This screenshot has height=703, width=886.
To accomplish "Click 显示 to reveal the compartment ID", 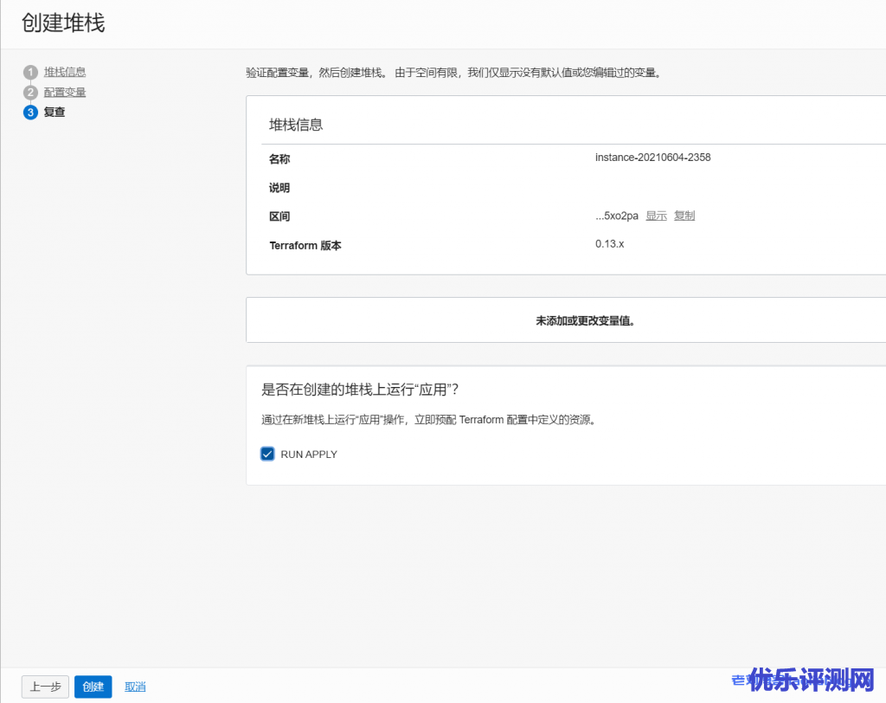I will point(656,216).
